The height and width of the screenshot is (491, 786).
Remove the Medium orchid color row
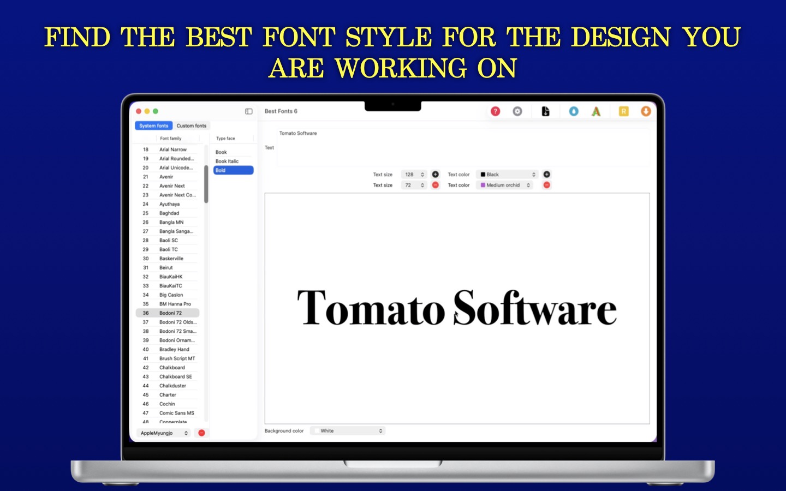coord(546,185)
